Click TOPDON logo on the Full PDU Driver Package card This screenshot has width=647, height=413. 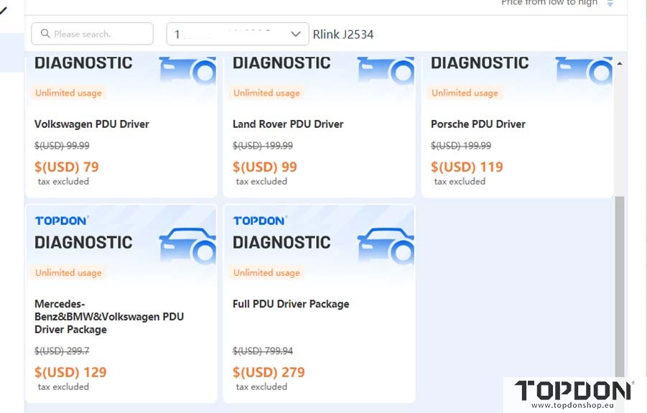[259, 221]
